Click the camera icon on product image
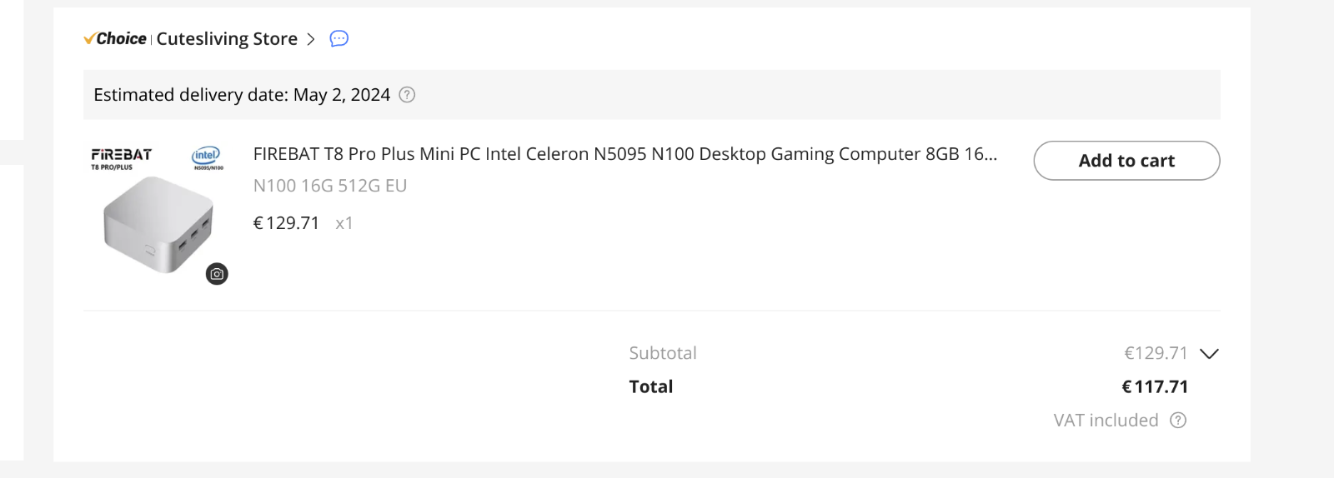This screenshot has height=478, width=1334. click(217, 274)
